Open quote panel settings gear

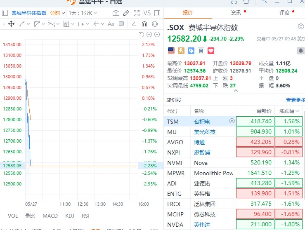tap(301, 26)
